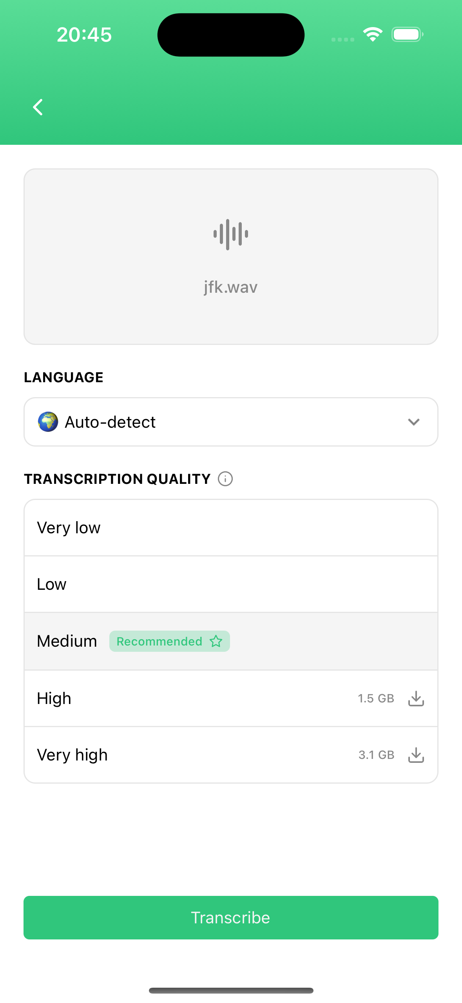The width and height of the screenshot is (462, 1003).
Task: Tap the battery status icon
Action: (408, 35)
